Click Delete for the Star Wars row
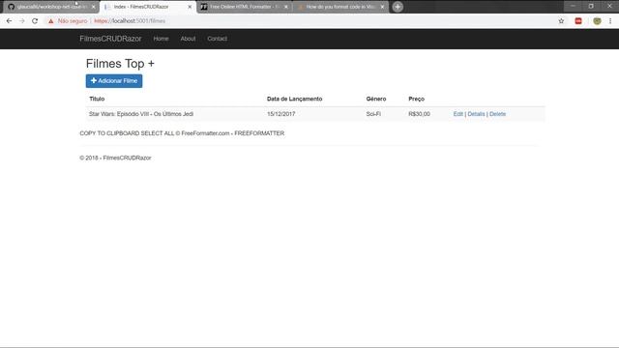 point(497,114)
